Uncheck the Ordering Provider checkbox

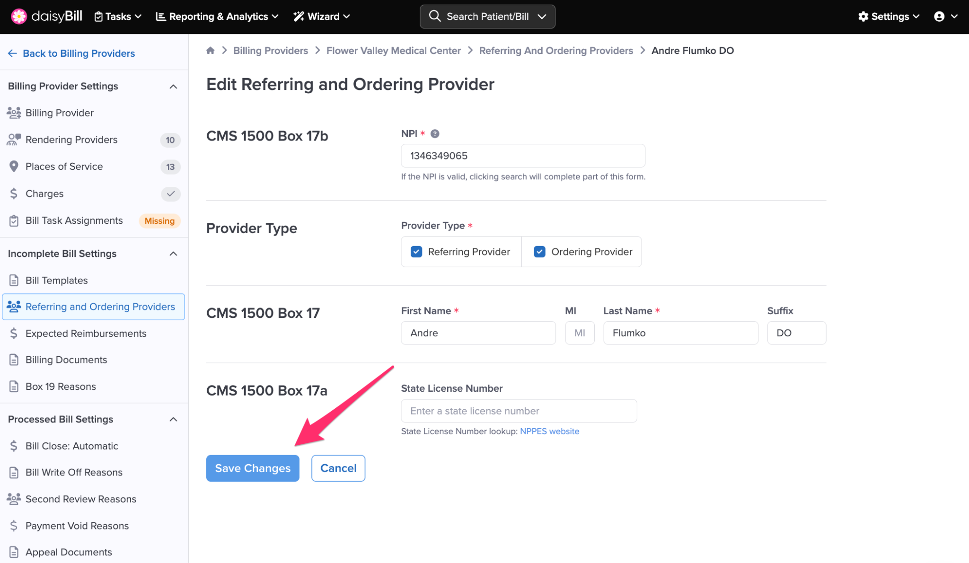(539, 252)
